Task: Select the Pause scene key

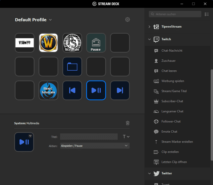Action: pyautogui.click(x=96, y=43)
